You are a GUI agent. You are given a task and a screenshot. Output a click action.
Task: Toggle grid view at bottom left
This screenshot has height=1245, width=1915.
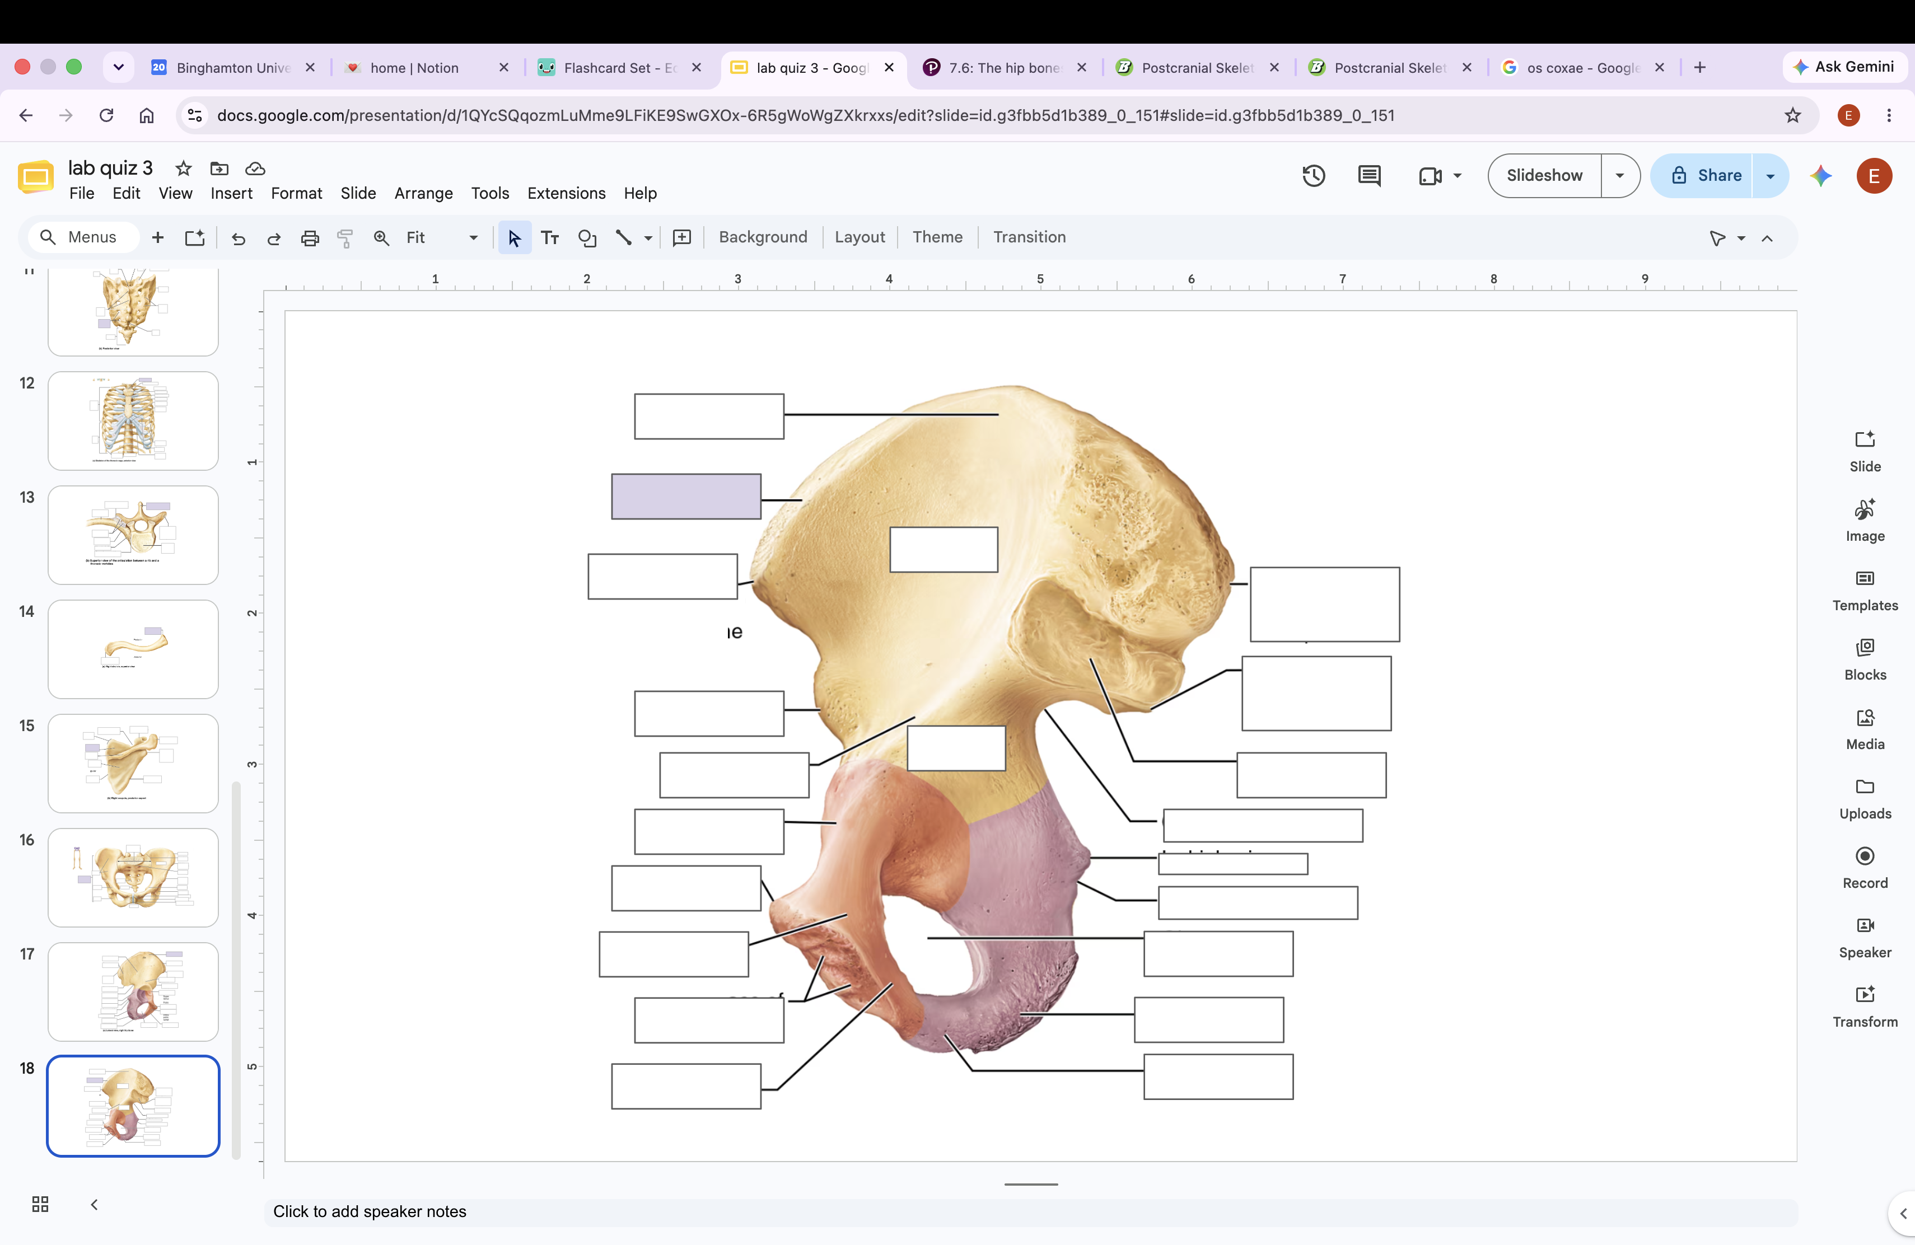coord(40,1204)
